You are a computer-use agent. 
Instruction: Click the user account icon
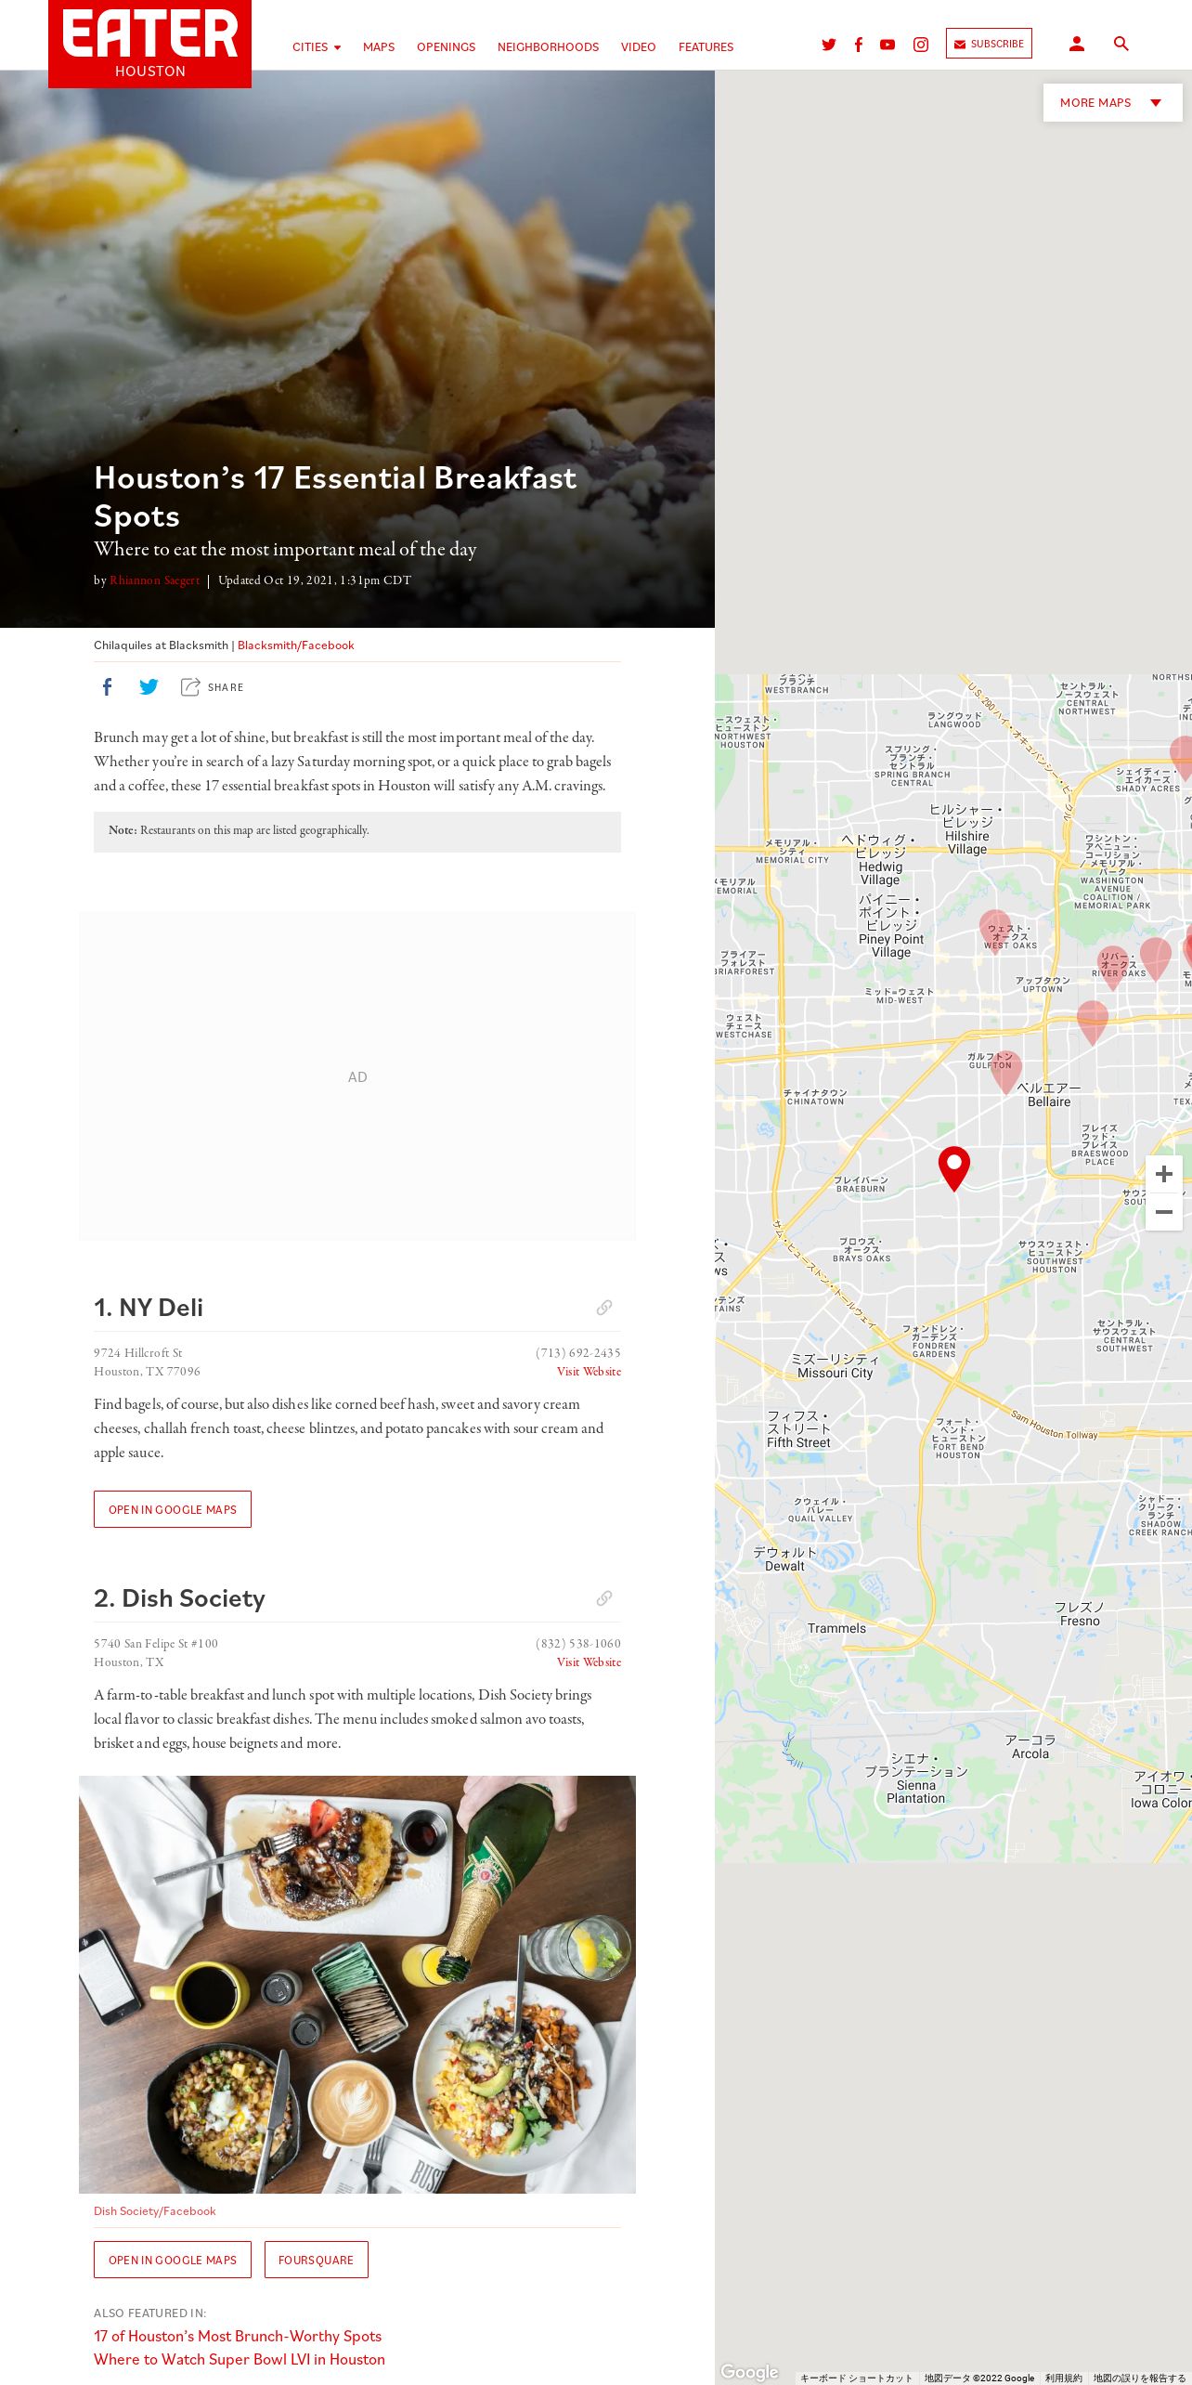pyautogui.click(x=1077, y=44)
